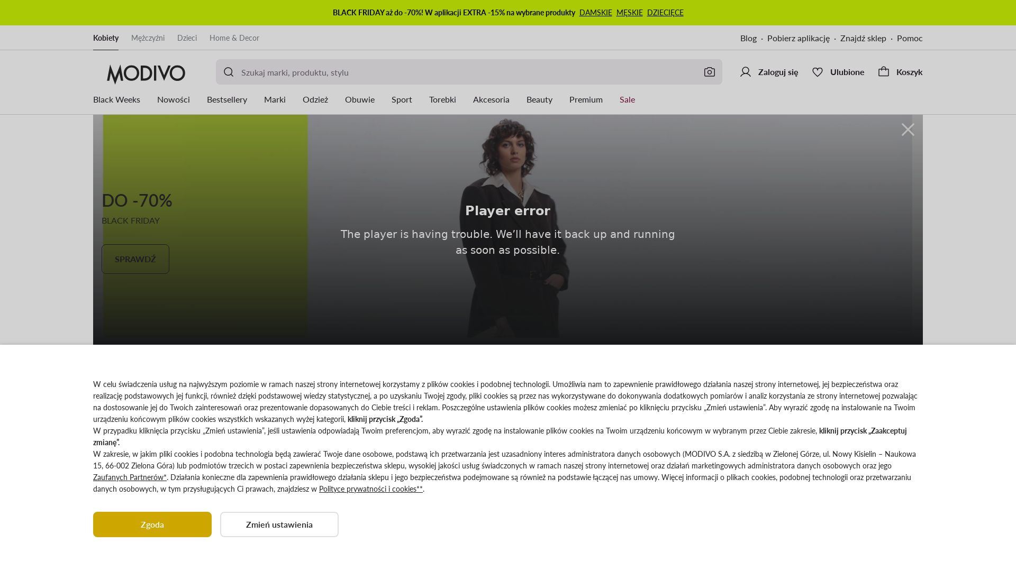Click the DAMSKIE promo link
Image resolution: width=1016 pixels, height=571 pixels.
pyautogui.click(x=596, y=13)
